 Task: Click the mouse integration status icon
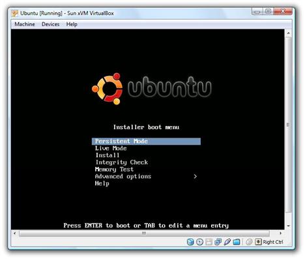pos(249,242)
